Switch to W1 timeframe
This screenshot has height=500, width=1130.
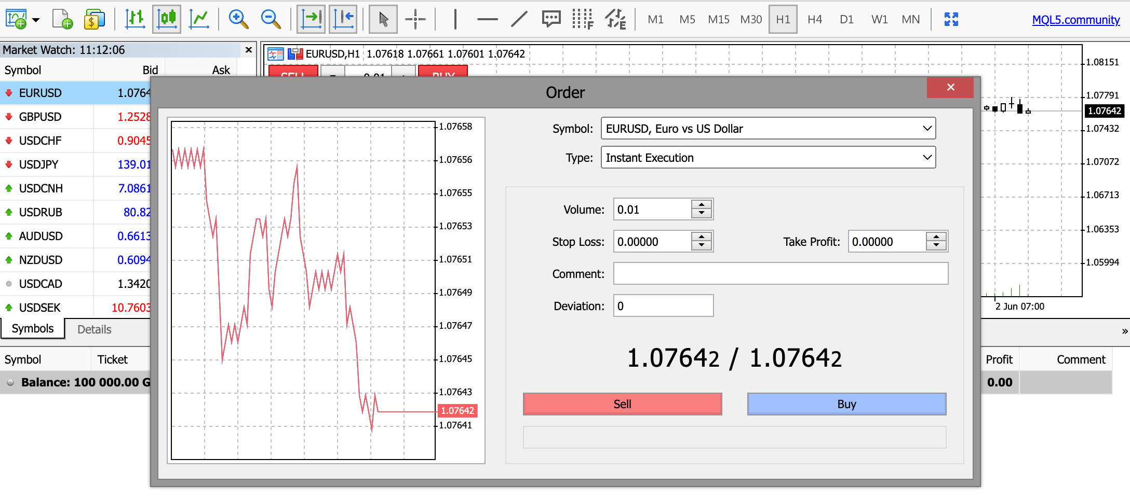(879, 19)
